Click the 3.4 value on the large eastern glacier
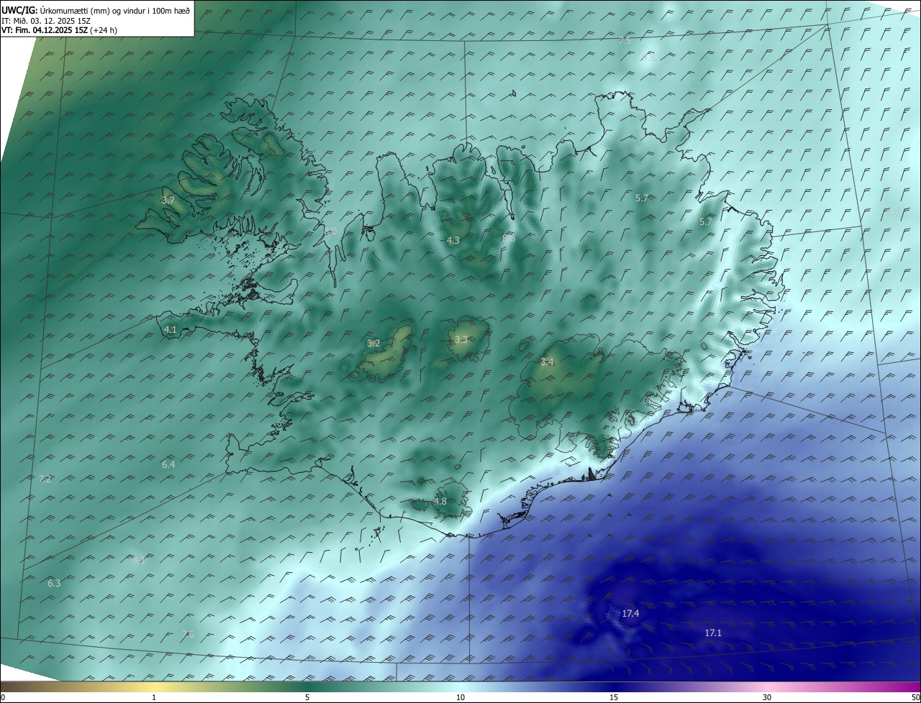 pyautogui.click(x=548, y=362)
